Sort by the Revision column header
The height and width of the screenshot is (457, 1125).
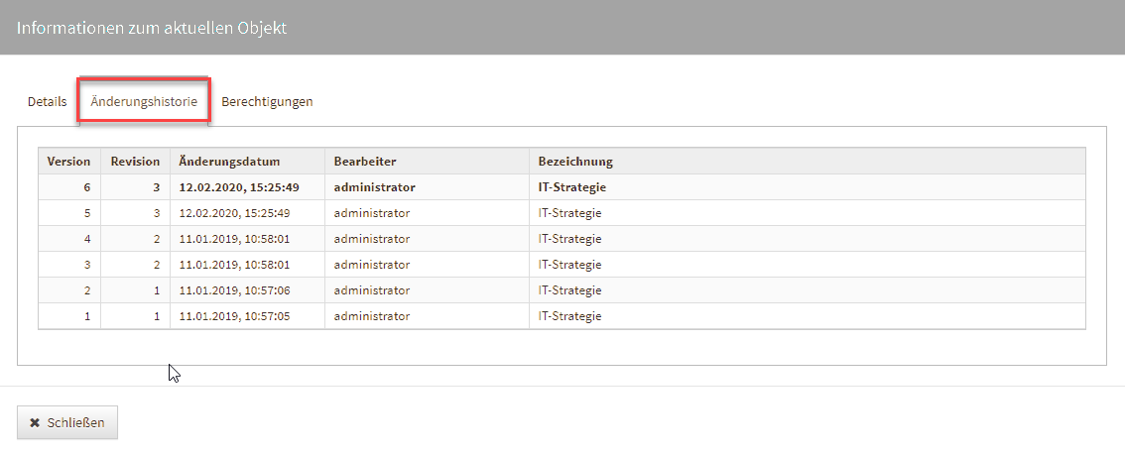[x=135, y=161]
